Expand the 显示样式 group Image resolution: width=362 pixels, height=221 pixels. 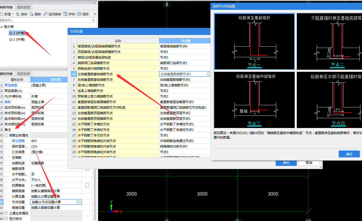point(6,219)
